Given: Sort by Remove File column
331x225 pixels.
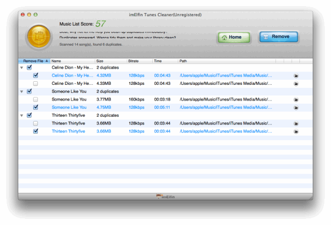Looking at the screenshot, I should pos(35,61).
